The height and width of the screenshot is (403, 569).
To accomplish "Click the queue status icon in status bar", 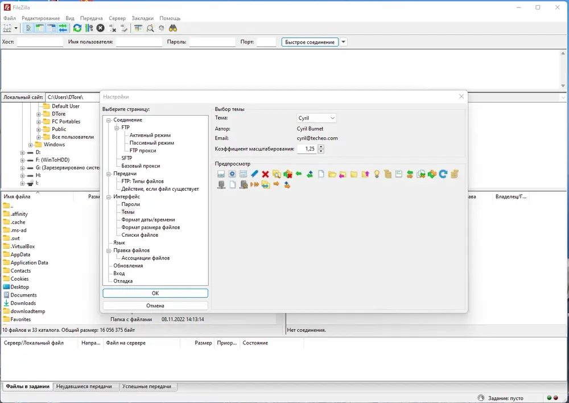I will point(481,398).
